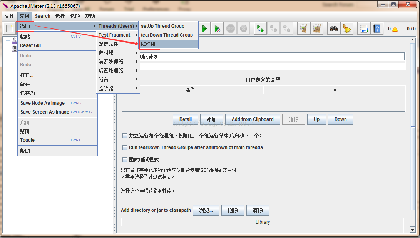
Task: Click the New test plan toolbar icon
Action: (10, 28)
